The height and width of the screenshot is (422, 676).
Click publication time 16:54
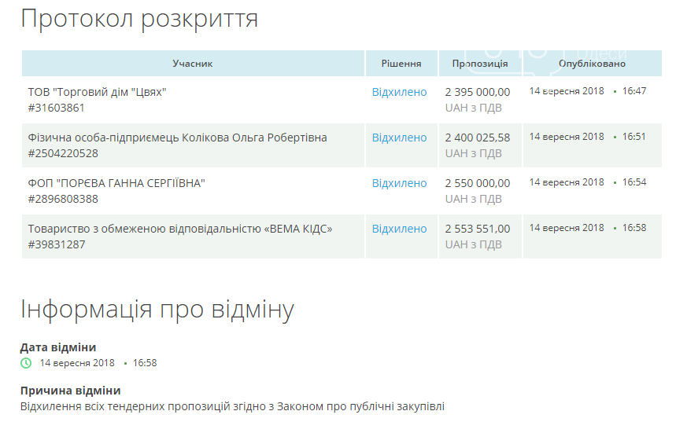[634, 182]
